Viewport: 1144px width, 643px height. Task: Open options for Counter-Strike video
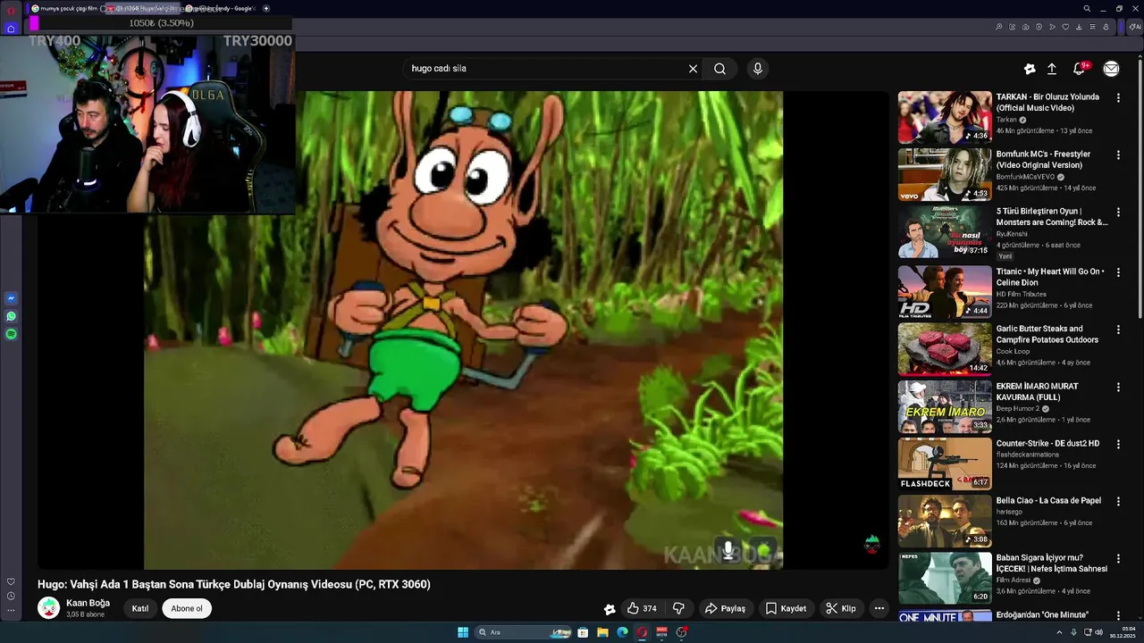[1118, 444]
